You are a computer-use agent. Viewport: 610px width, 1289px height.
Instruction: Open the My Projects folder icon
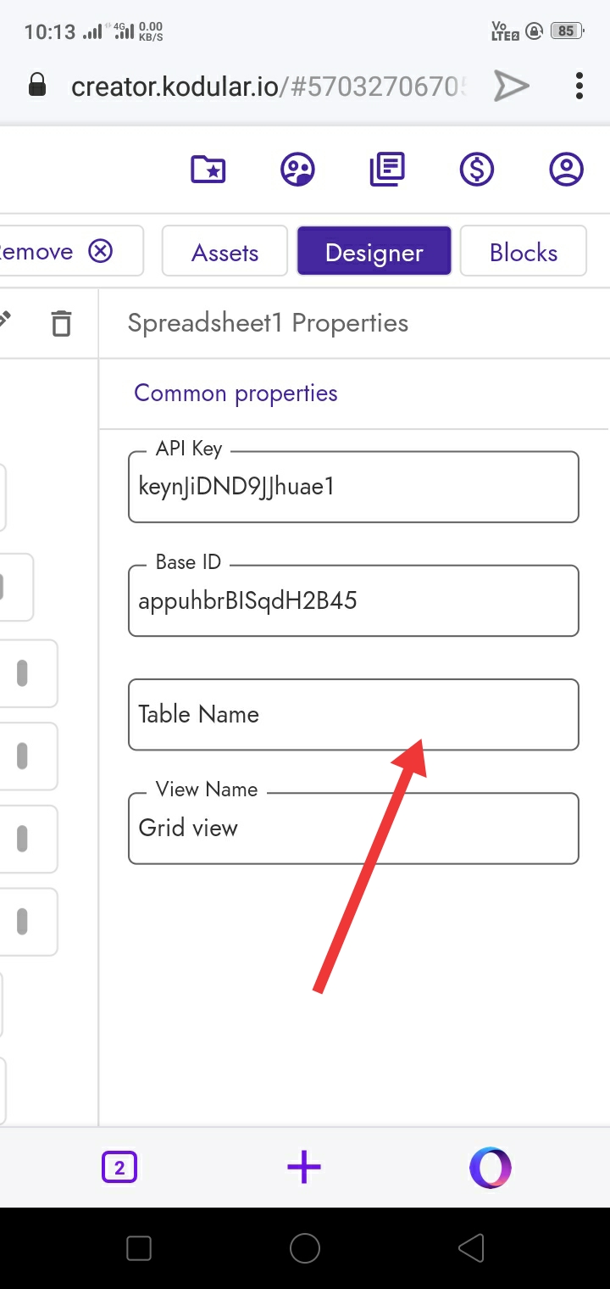tap(208, 170)
